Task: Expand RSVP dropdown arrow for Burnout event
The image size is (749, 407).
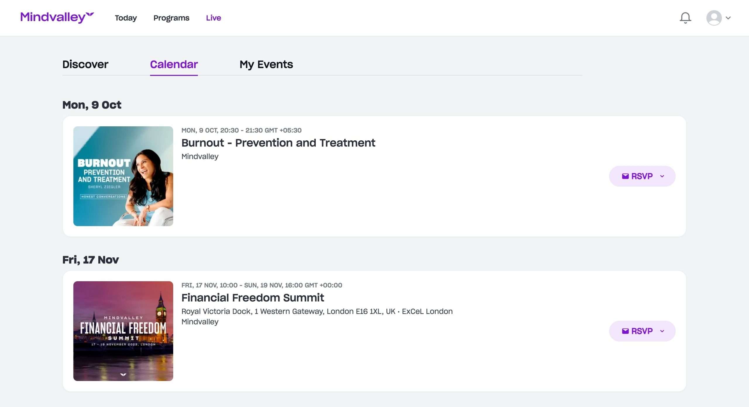Action: 662,176
